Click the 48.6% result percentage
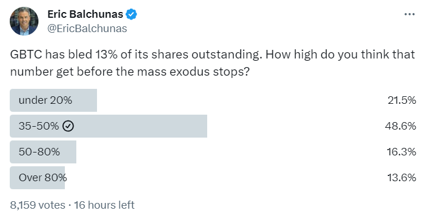Image resolution: width=427 pixels, height=215 pixels. (401, 126)
